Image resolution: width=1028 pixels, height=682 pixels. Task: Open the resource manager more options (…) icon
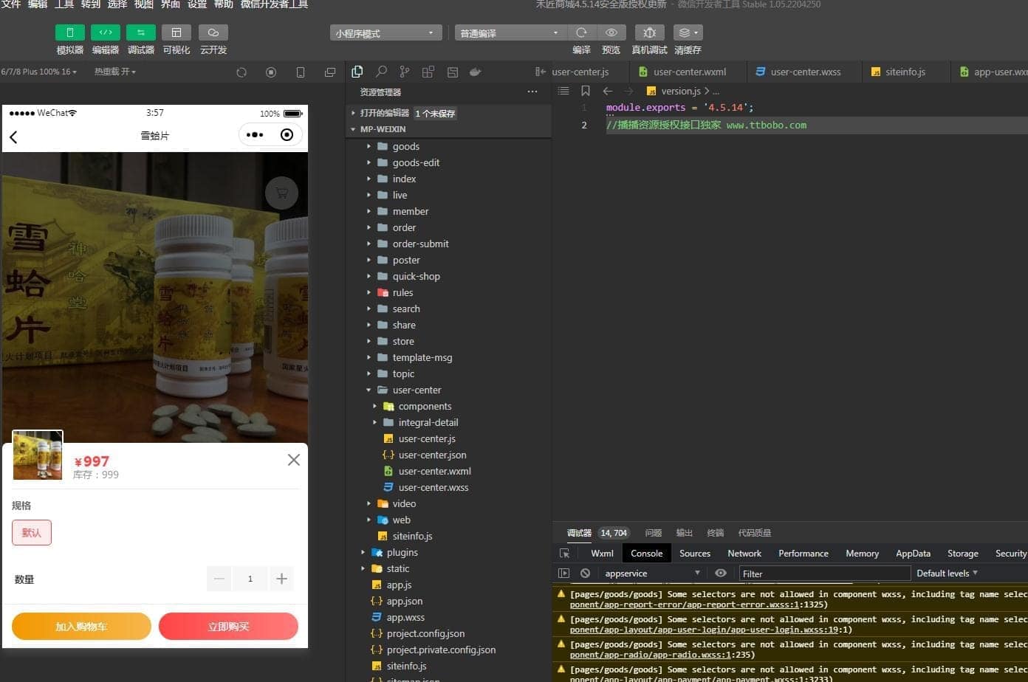(x=532, y=92)
